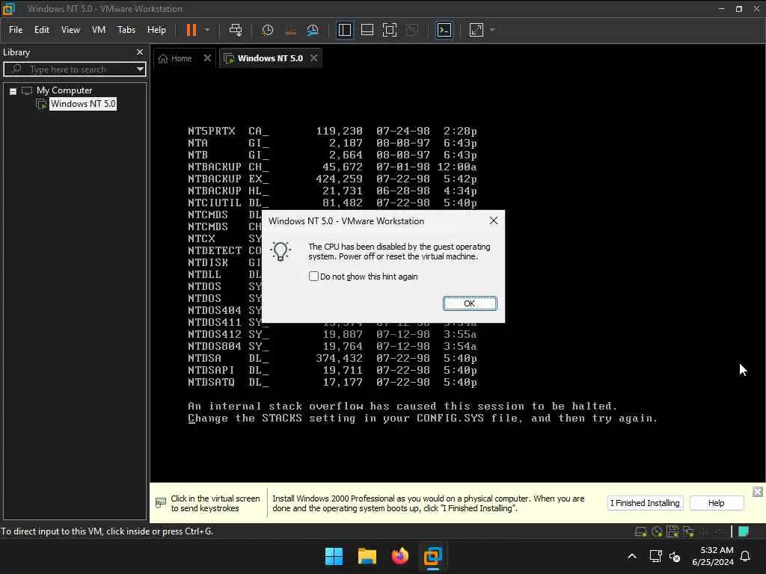Expand the stretch display dropdown arrow
Image resolution: width=766 pixels, height=574 pixels.
pos(492,30)
